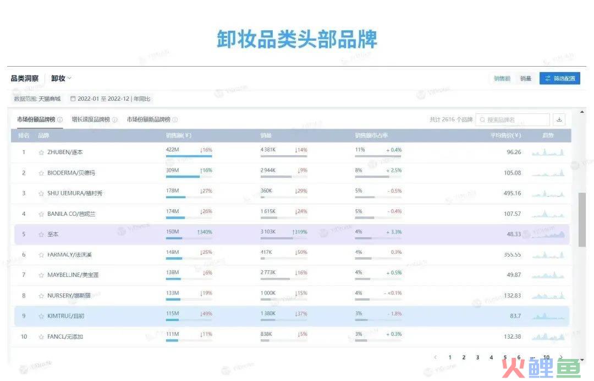Jump to page 2
The width and height of the screenshot is (594, 381).
pyautogui.click(x=464, y=357)
